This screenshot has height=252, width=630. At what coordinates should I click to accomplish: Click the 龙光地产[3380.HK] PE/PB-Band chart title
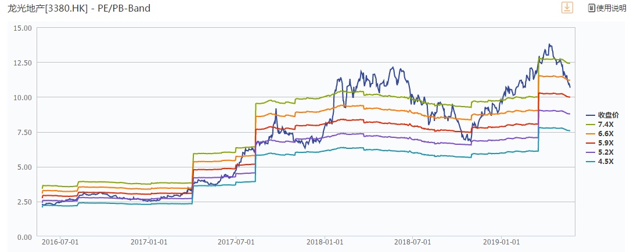(x=76, y=9)
